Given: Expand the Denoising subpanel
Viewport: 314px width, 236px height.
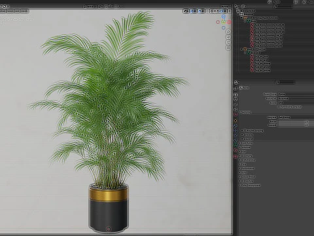Looking at the screenshot, I should (x=247, y=135).
